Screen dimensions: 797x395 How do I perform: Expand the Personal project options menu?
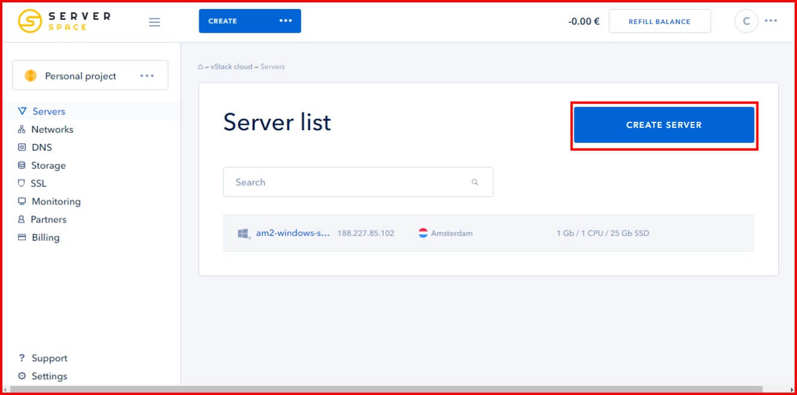pyautogui.click(x=147, y=76)
